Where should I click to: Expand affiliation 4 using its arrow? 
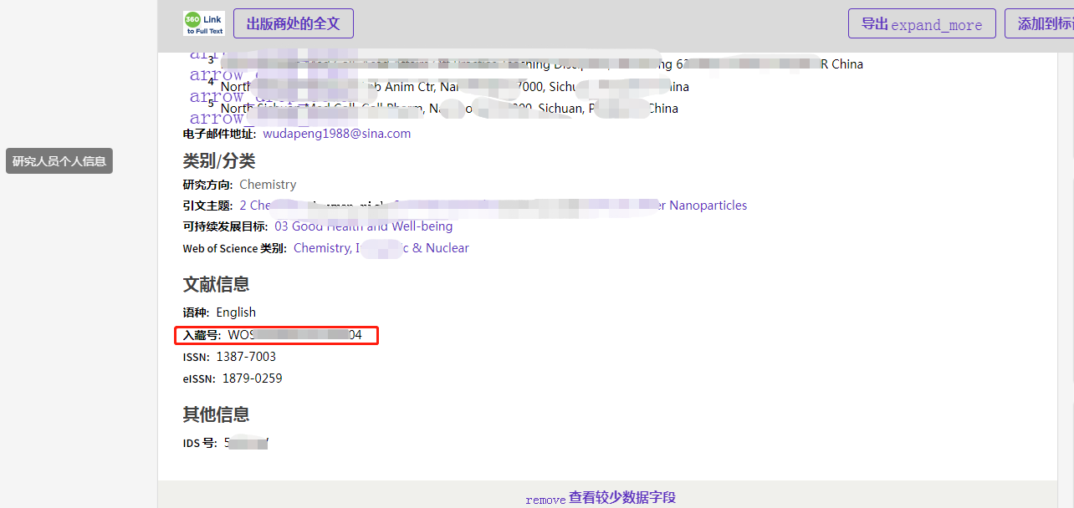[x=216, y=96]
